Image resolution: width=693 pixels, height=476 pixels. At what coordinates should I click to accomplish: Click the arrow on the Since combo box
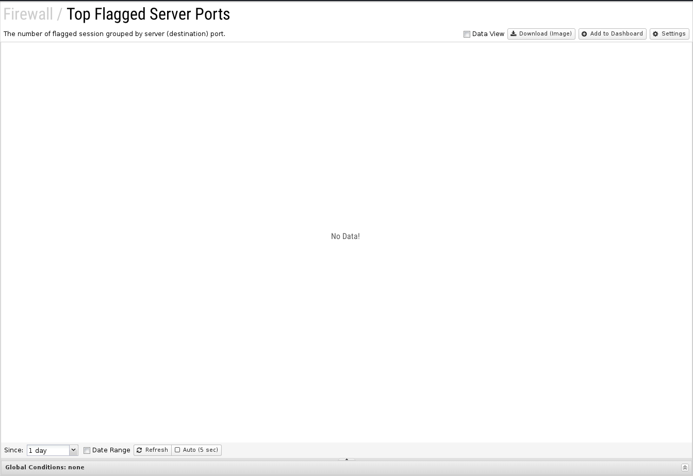(73, 450)
